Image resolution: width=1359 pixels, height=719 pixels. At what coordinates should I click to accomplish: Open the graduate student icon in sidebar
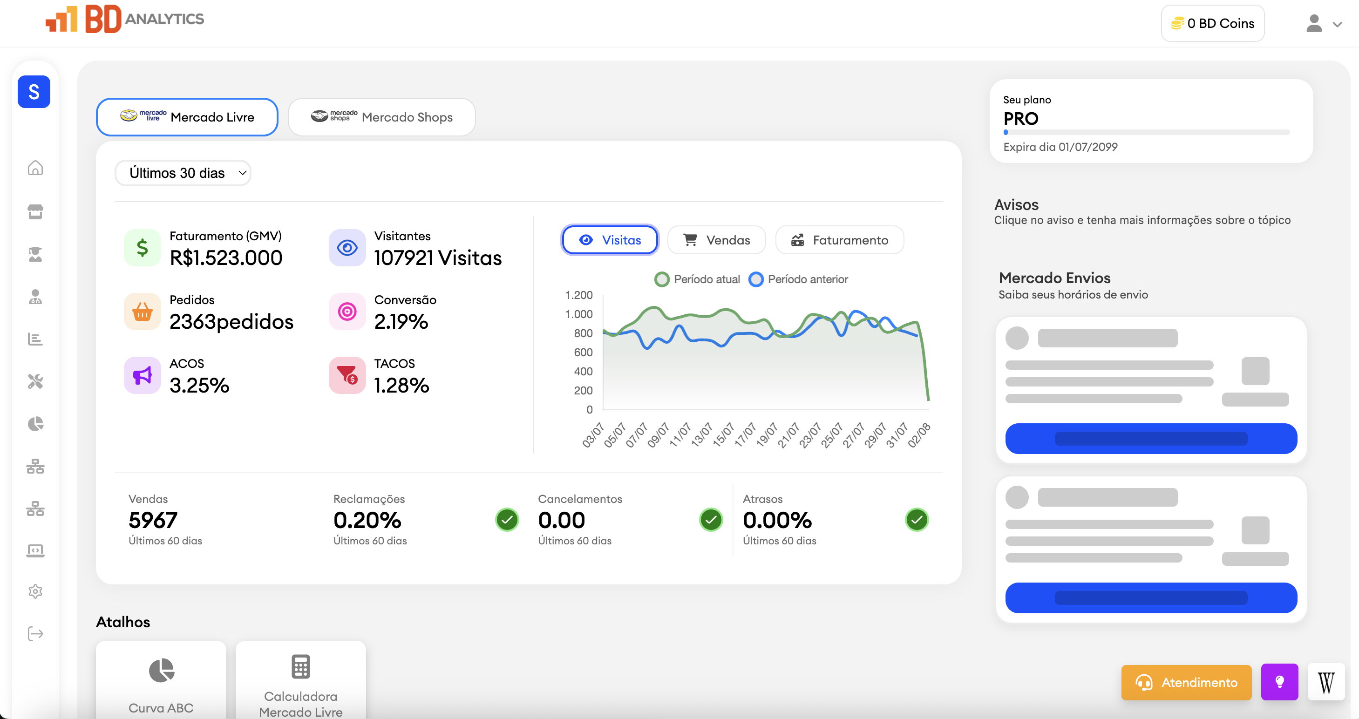35,254
